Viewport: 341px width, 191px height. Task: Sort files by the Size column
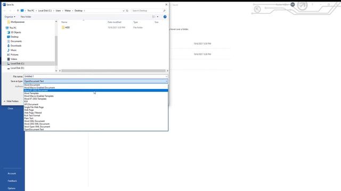(156, 22)
